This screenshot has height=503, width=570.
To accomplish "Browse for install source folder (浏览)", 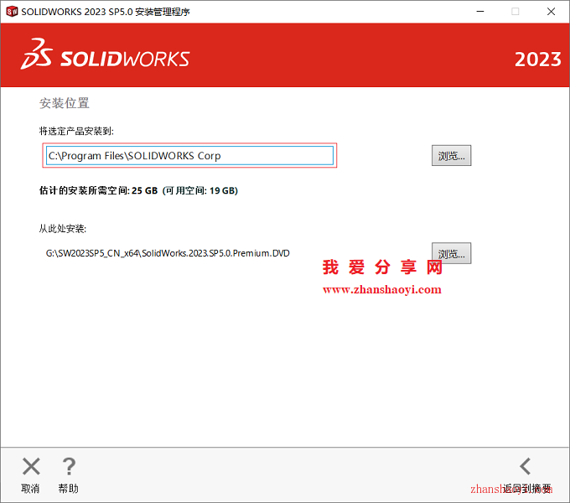I will click(x=452, y=253).
